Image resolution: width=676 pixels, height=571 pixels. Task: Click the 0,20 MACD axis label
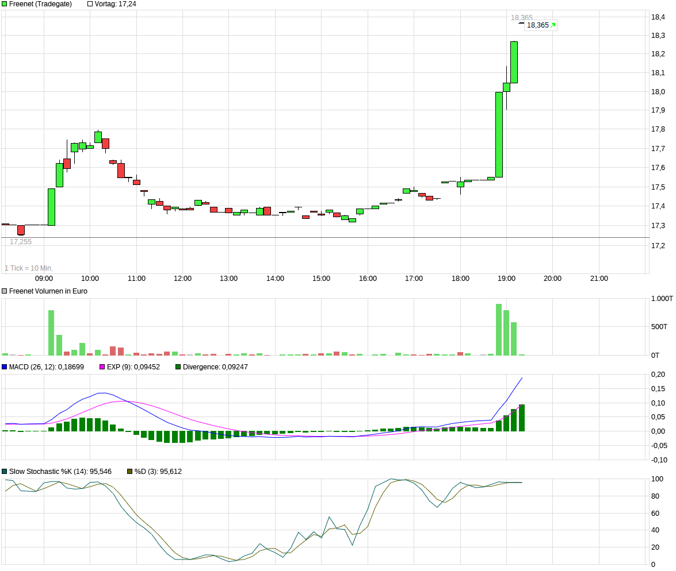coord(658,375)
